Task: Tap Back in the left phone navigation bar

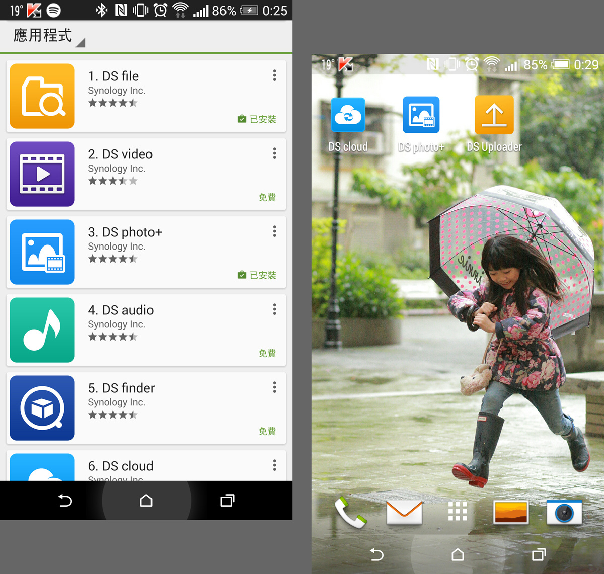Action: tap(65, 501)
